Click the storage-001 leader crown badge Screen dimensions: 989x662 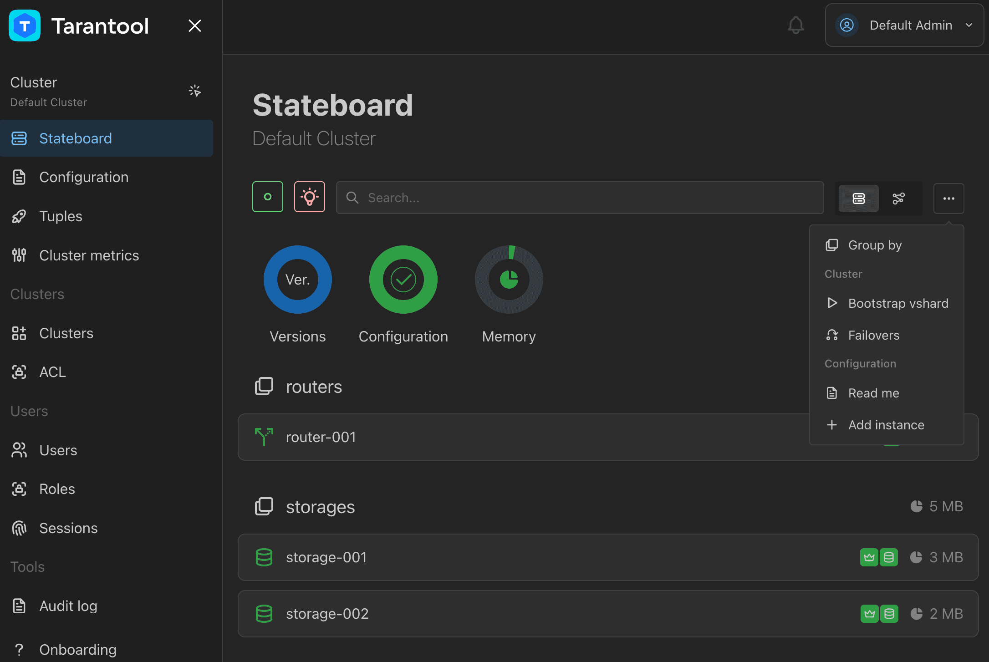869,557
